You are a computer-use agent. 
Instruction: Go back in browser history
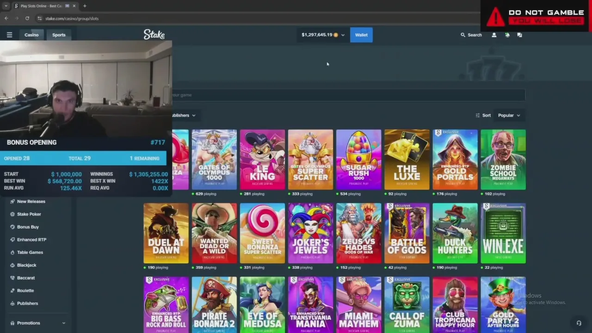tap(6, 18)
